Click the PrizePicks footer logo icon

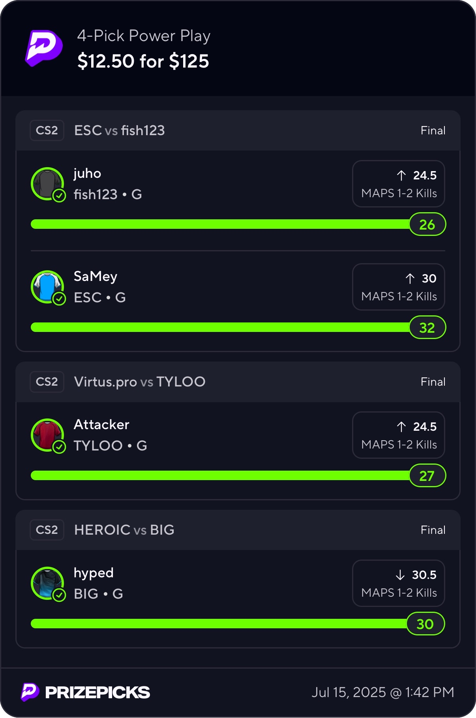coord(30,692)
